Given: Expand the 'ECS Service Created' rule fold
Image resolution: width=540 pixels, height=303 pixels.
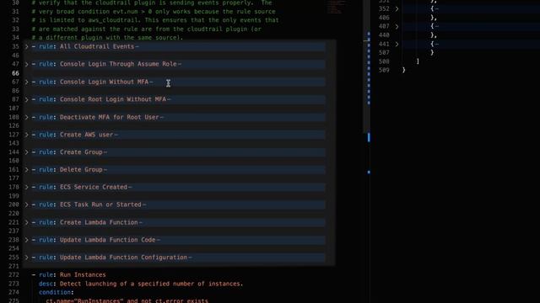Looking at the screenshot, I should pyautogui.click(x=26, y=187).
